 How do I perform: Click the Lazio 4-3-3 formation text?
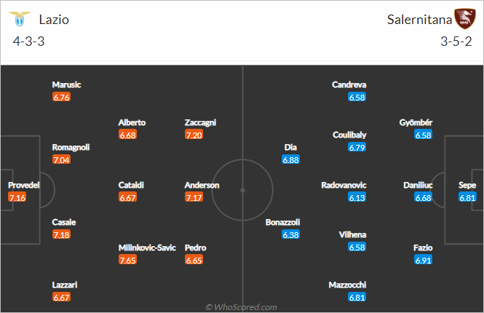(x=28, y=41)
